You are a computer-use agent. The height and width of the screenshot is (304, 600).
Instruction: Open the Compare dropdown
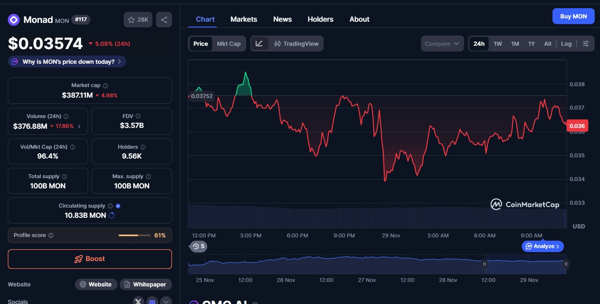click(x=442, y=44)
